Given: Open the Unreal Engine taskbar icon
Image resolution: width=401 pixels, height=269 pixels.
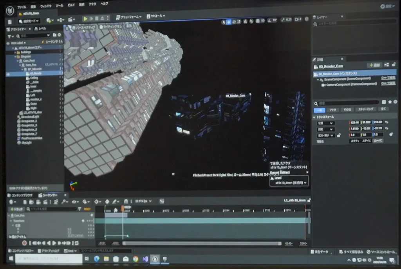Looking at the screenshot, I should click(155, 259).
